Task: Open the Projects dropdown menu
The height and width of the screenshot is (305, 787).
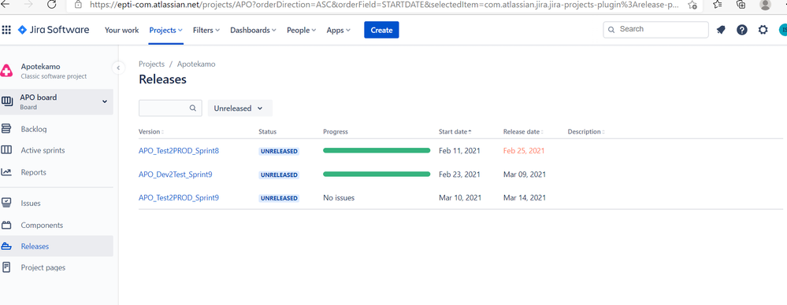Action: pos(166,30)
